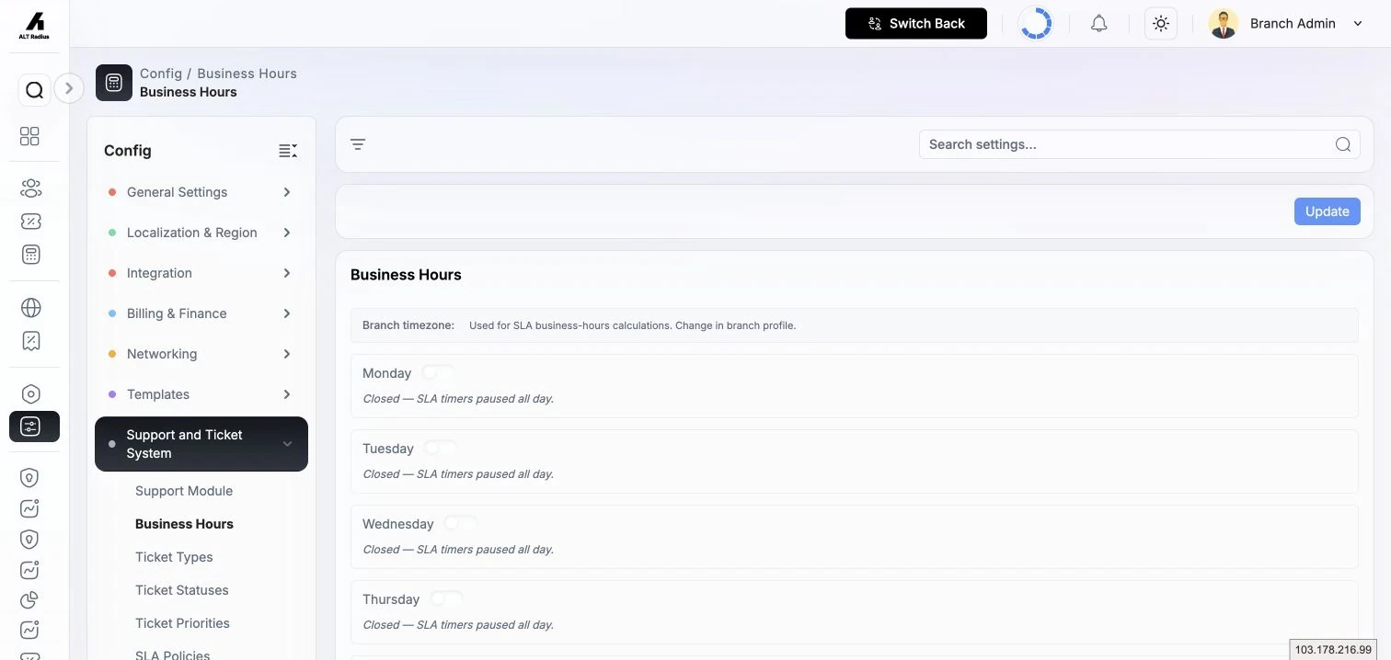
Task: Expand the Templates section chevron
Action: click(x=287, y=394)
